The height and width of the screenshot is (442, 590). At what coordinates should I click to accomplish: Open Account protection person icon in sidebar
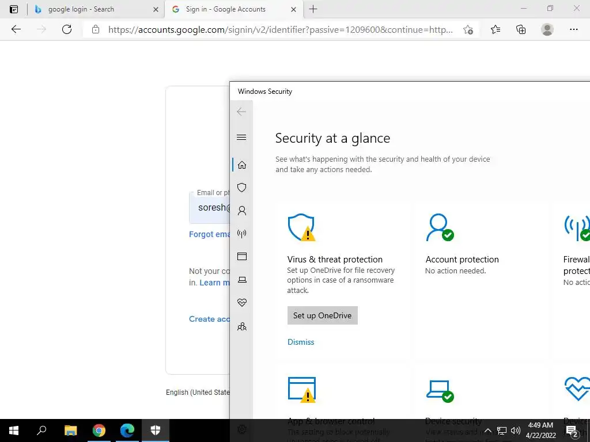(242, 211)
